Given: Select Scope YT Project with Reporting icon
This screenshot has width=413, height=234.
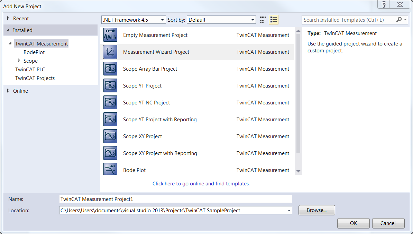Looking at the screenshot, I should tap(110, 119).
